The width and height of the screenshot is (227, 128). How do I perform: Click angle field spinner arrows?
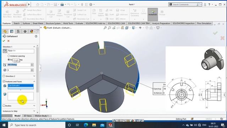tap(32, 65)
